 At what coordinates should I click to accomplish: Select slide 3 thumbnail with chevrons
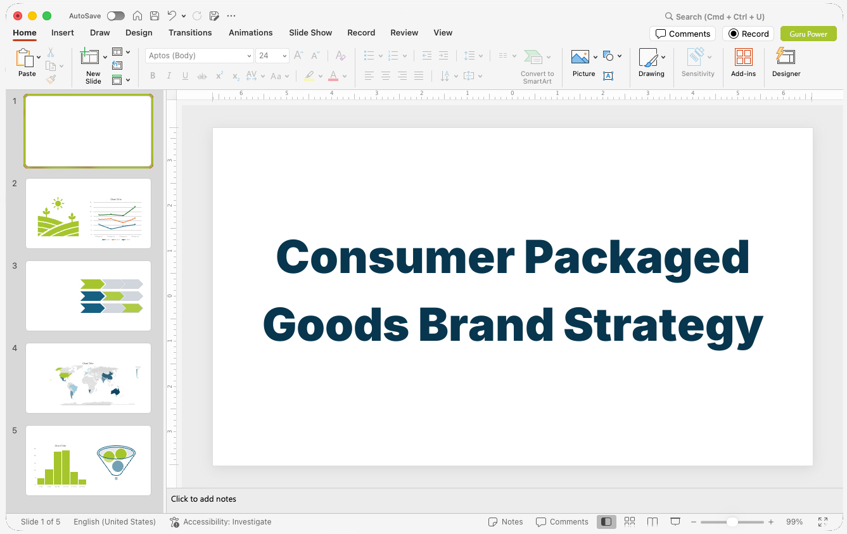point(88,296)
